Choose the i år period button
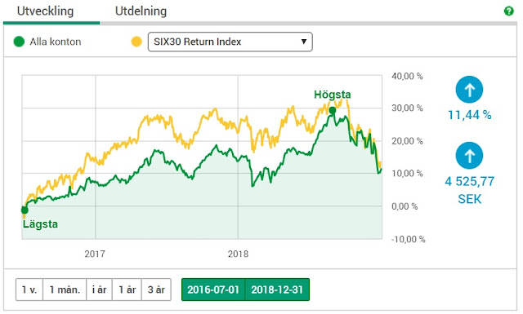The width and height of the screenshot is (523, 314). click(x=100, y=290)
